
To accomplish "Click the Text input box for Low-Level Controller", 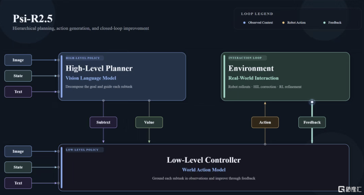I will coord(18,183).
